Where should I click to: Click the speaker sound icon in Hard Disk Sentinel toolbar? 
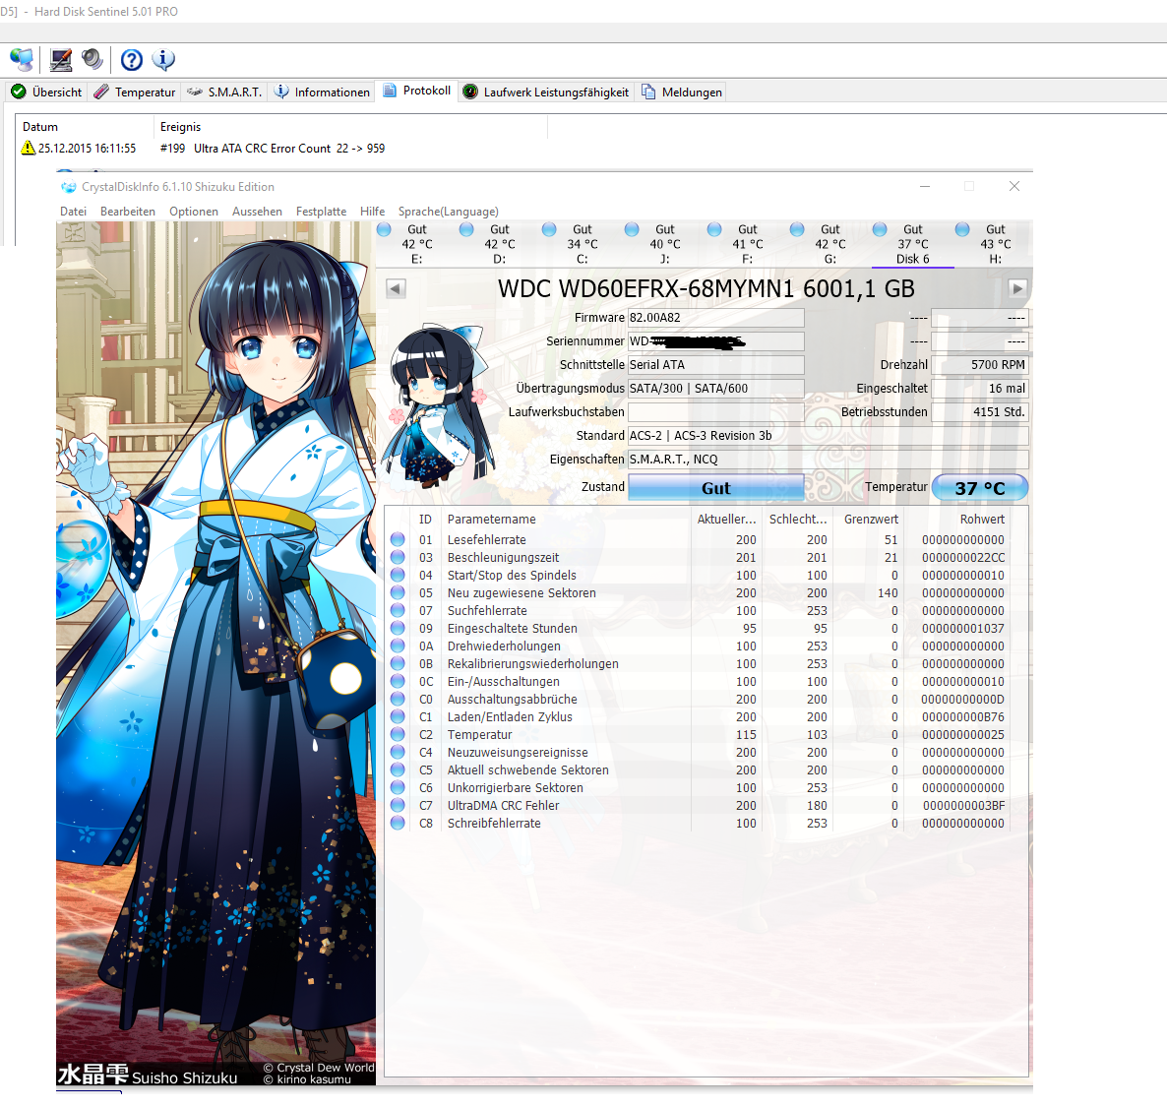[92, 59]
